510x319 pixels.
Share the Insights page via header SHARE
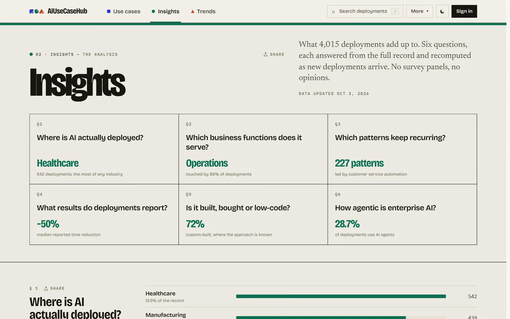point(274,55)
